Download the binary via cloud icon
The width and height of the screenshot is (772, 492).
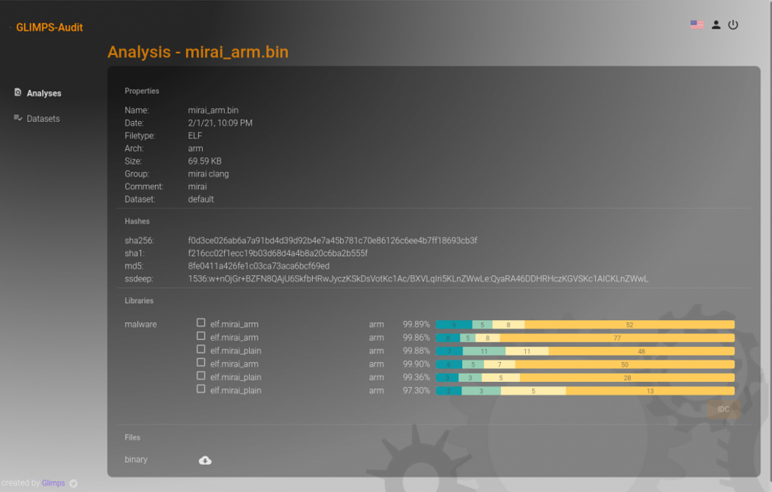[205, 460]
